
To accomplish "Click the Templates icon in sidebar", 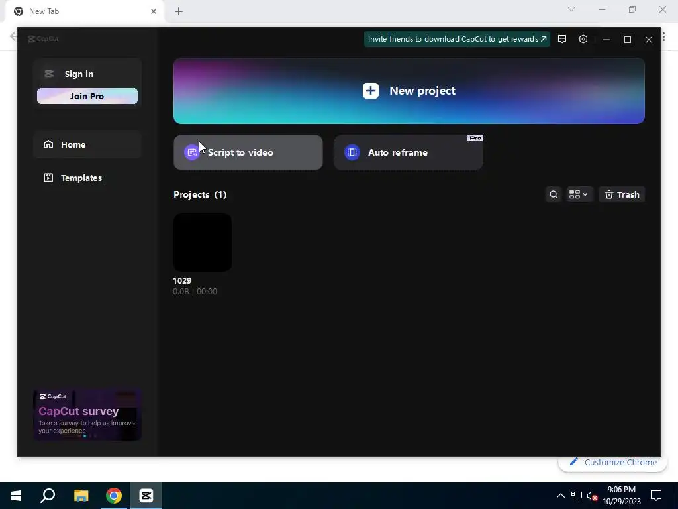I will 48,178.
